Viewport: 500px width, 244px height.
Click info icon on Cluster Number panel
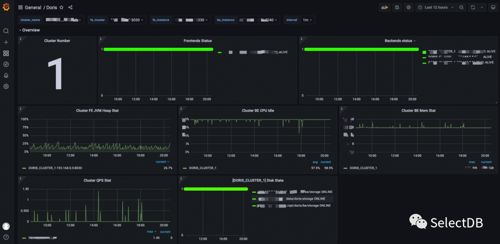(x=20, y=38)
